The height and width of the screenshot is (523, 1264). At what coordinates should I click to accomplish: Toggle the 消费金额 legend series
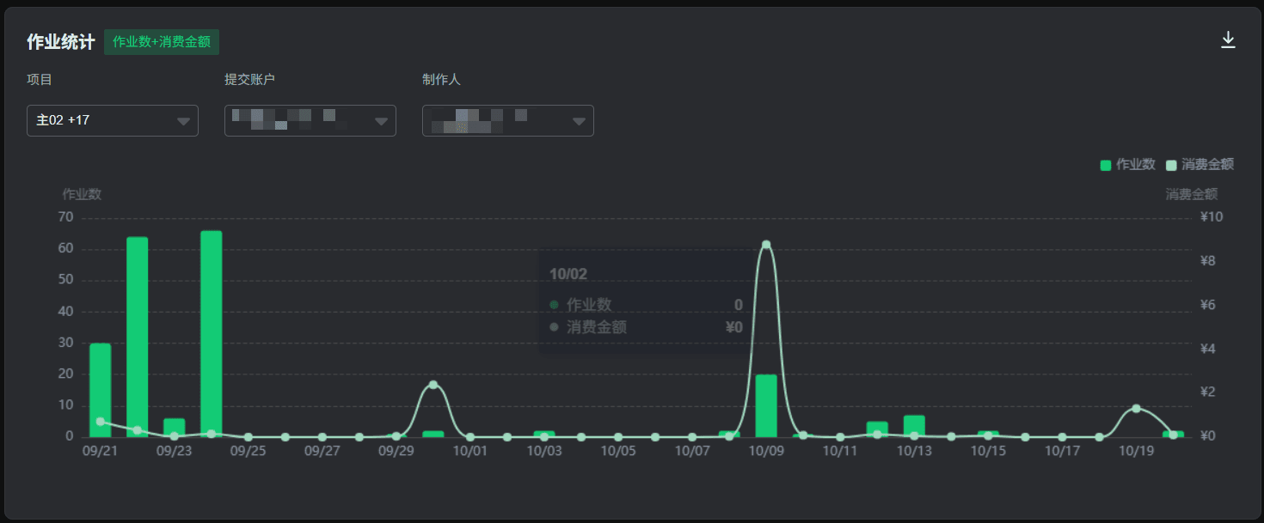pos(1200,165)
